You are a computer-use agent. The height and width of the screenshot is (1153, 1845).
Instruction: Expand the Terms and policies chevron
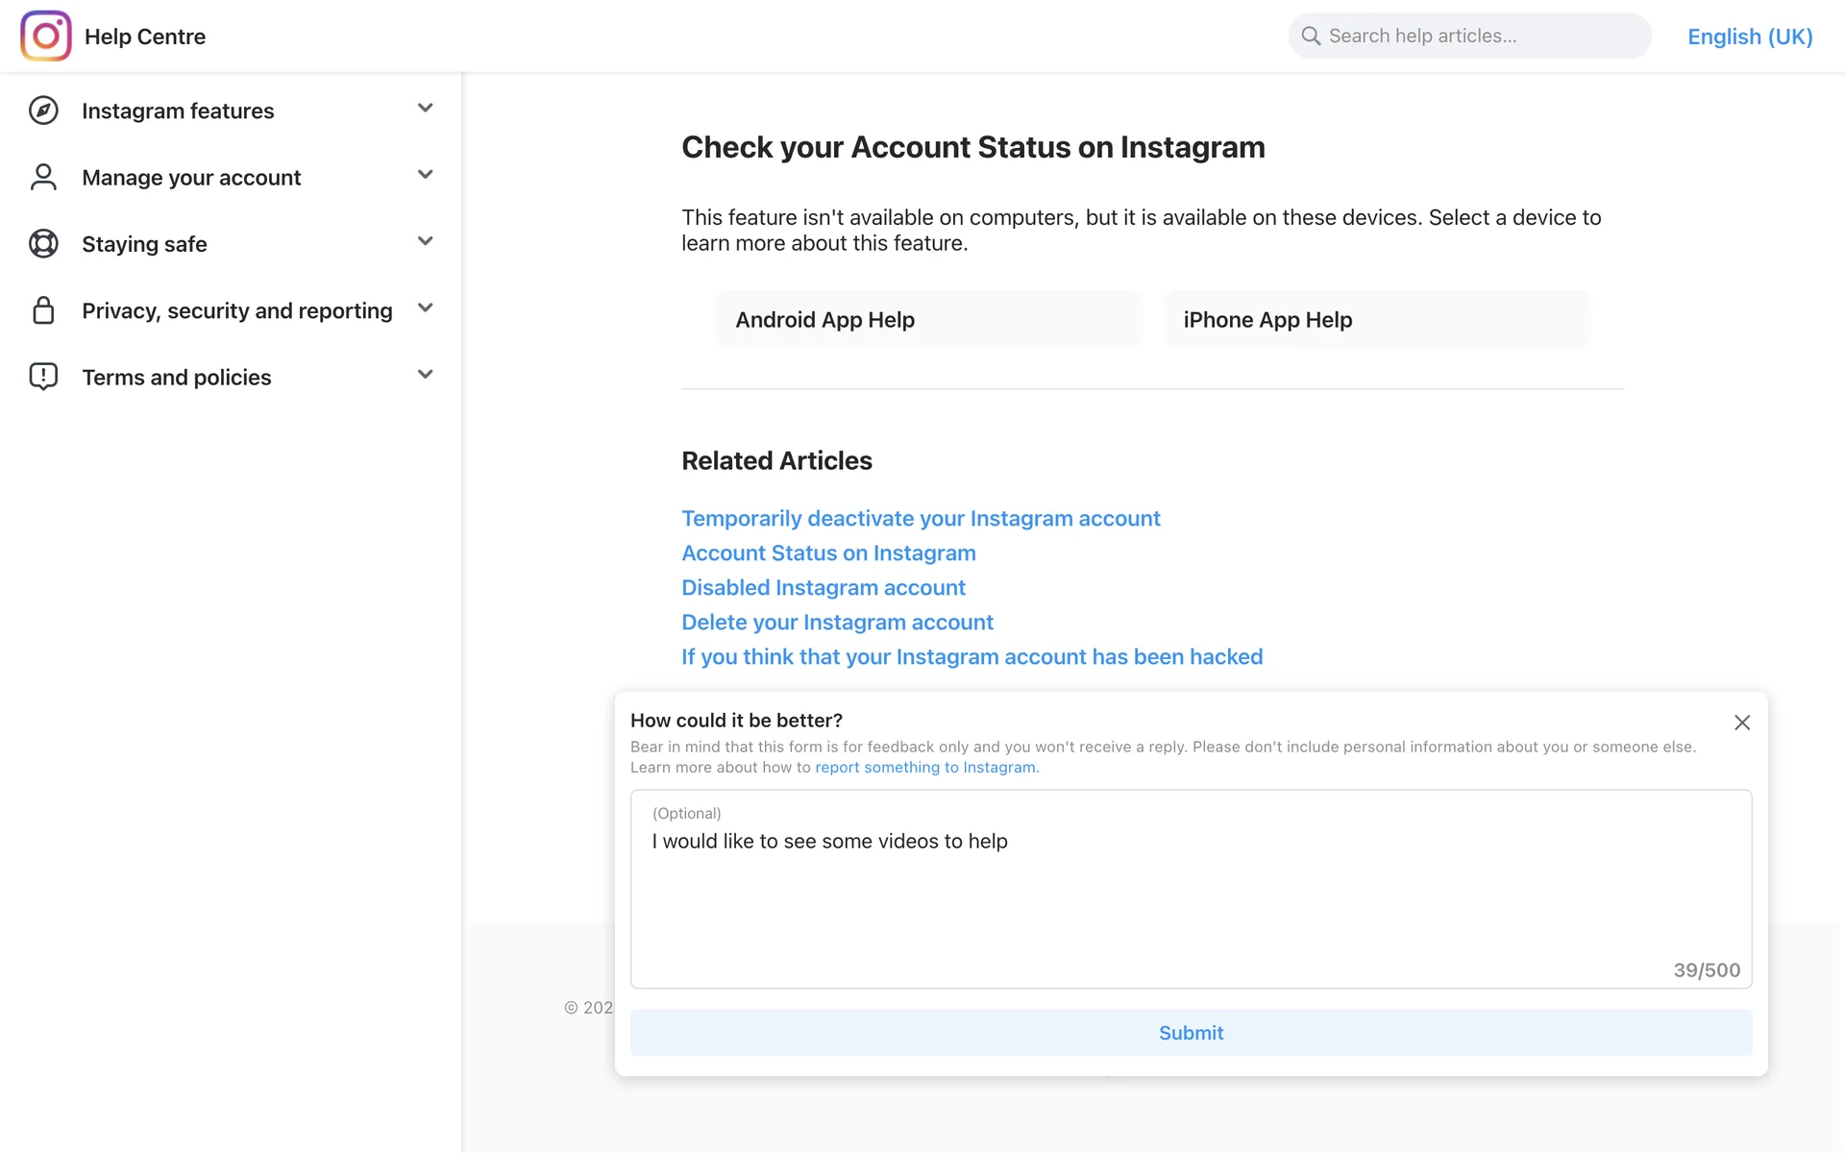tap(425, 375)
